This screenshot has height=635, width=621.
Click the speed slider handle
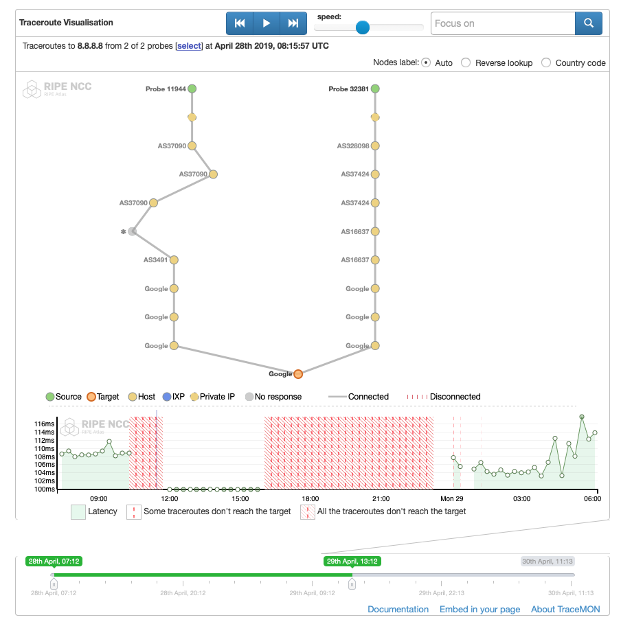click(x=363, y=27)
